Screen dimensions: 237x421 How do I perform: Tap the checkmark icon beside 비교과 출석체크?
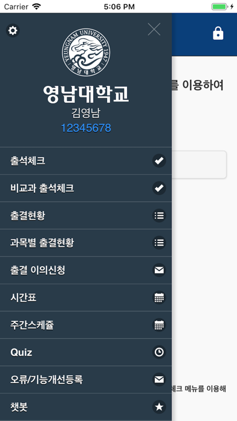click(159, 188)
